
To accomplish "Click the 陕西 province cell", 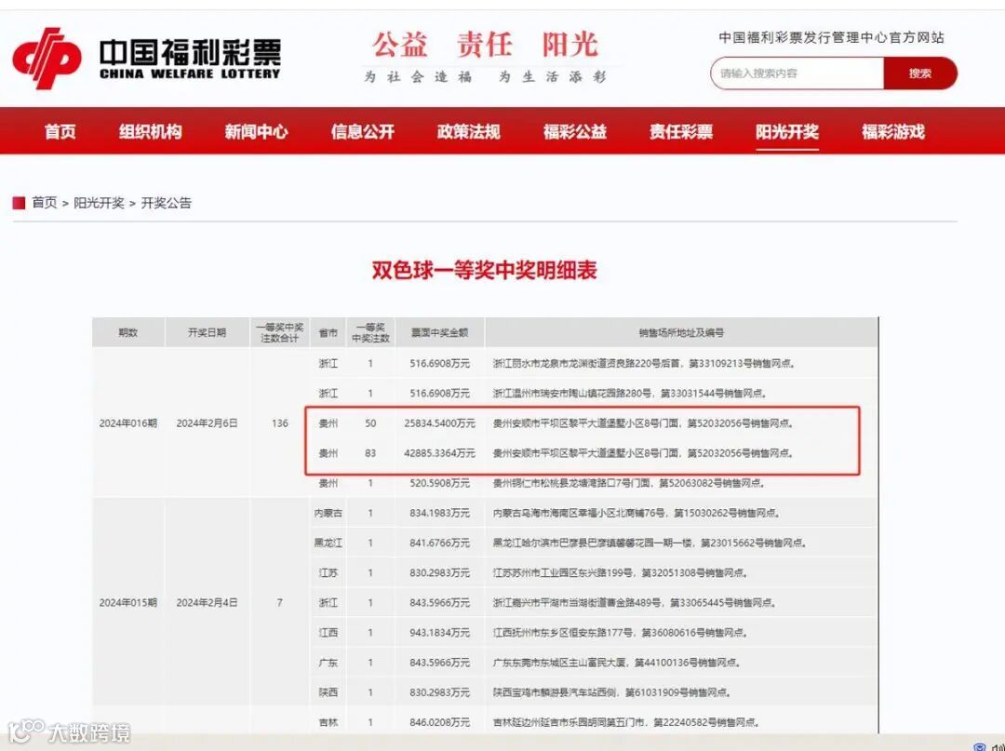I will [328, 692].
